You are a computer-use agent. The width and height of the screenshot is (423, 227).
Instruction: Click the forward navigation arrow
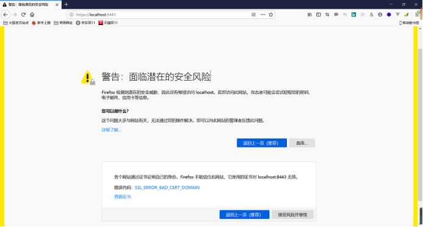[x=15, y=15]
